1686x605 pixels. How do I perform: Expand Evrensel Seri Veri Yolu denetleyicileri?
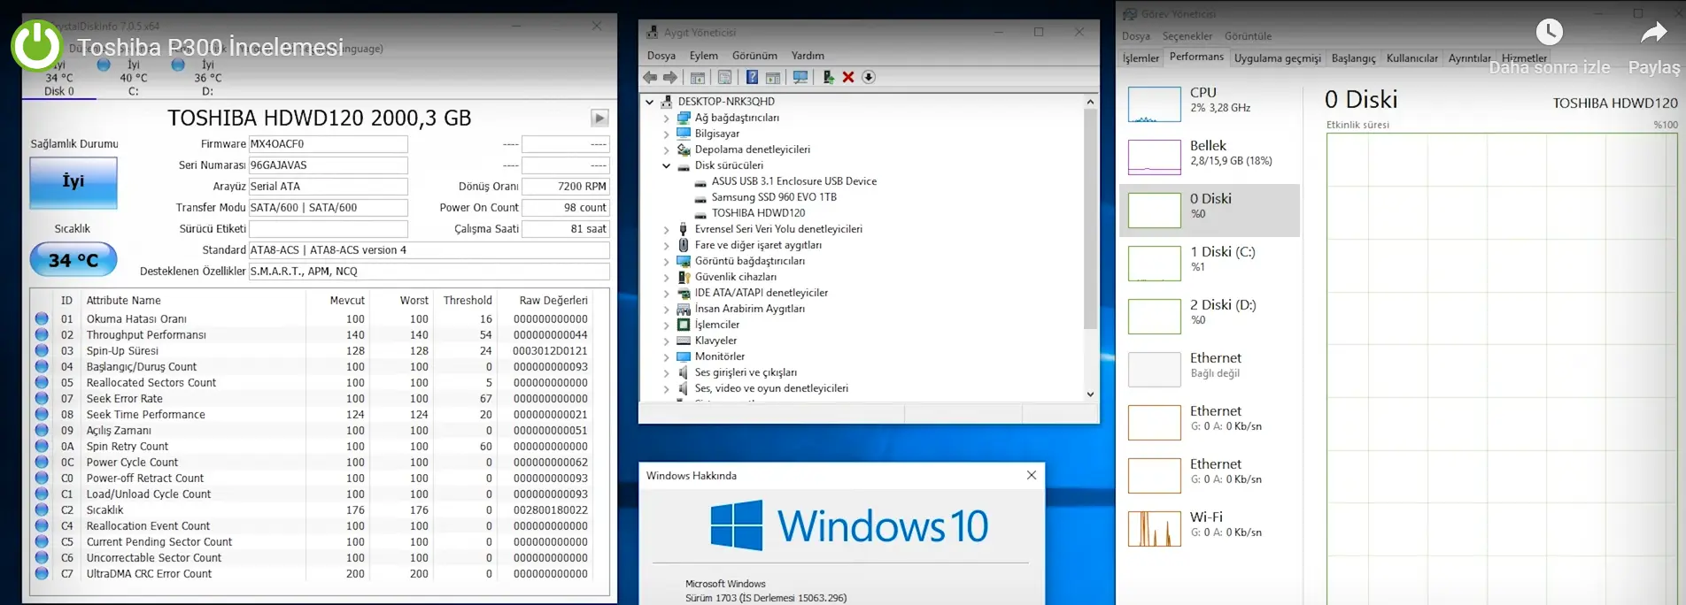(x=667, y=229)
